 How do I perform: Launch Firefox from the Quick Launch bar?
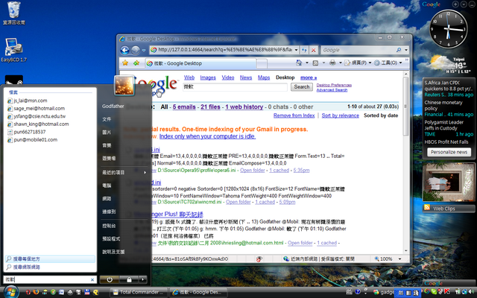coord(37,292)
